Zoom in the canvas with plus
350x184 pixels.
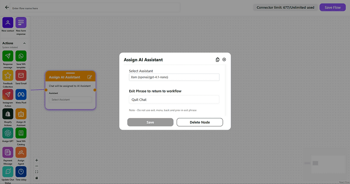[36, 160]
